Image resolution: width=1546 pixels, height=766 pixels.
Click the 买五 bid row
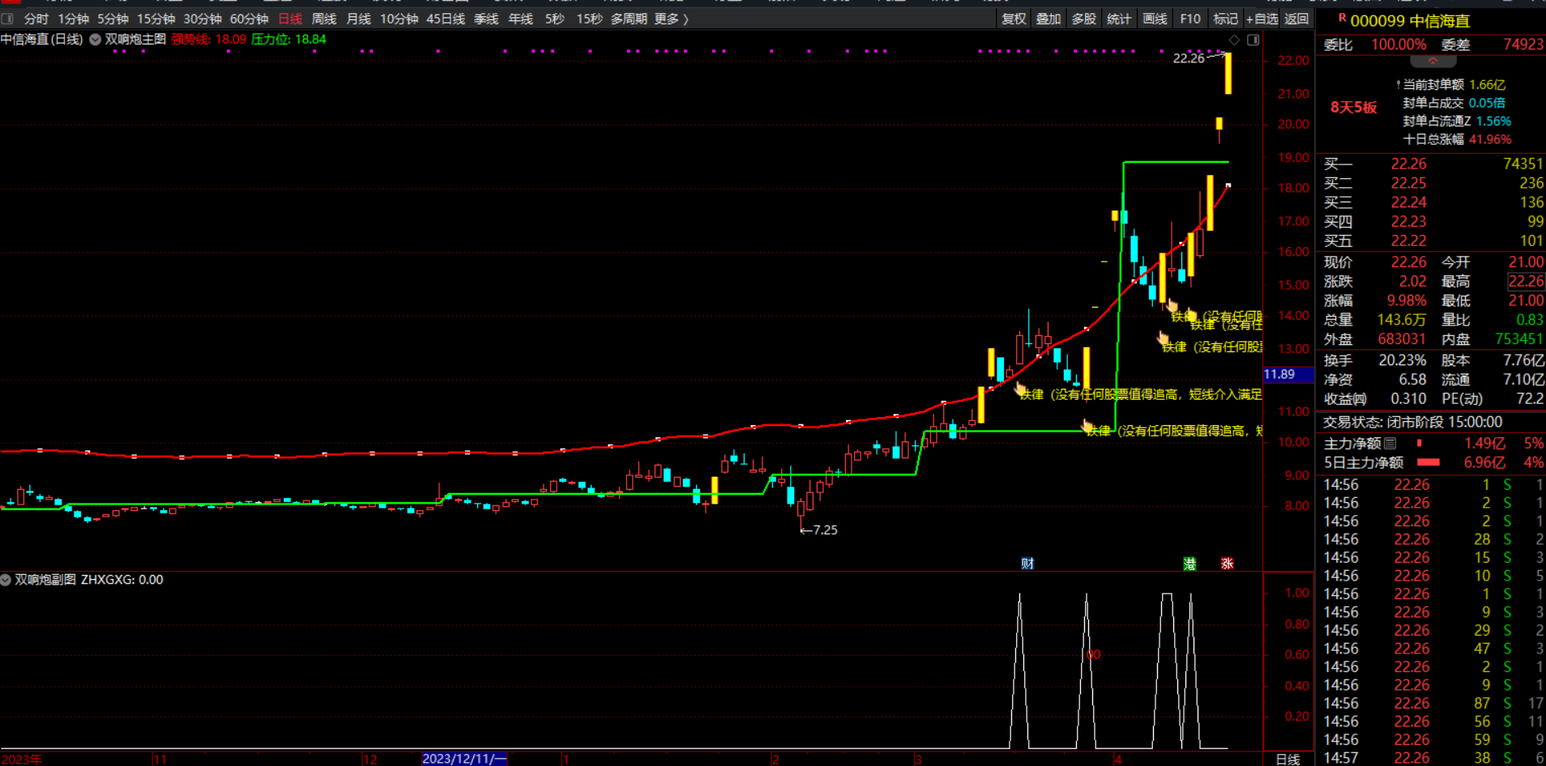click(1433, 240)
